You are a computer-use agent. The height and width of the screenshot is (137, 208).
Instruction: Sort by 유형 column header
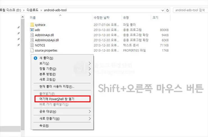126,18
